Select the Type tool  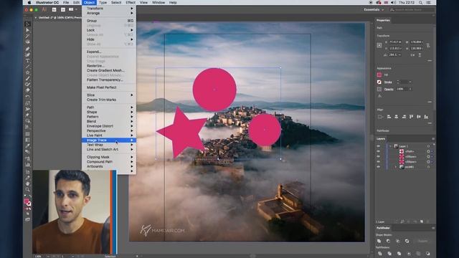(27, 61)
